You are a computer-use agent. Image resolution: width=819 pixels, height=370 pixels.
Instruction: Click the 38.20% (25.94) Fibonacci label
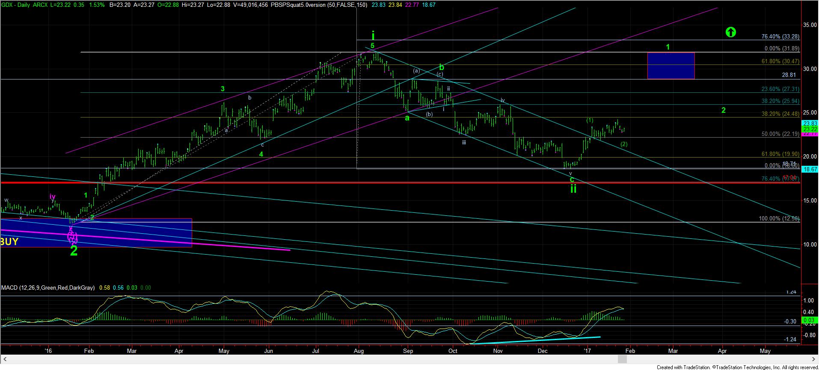point(780,101)
